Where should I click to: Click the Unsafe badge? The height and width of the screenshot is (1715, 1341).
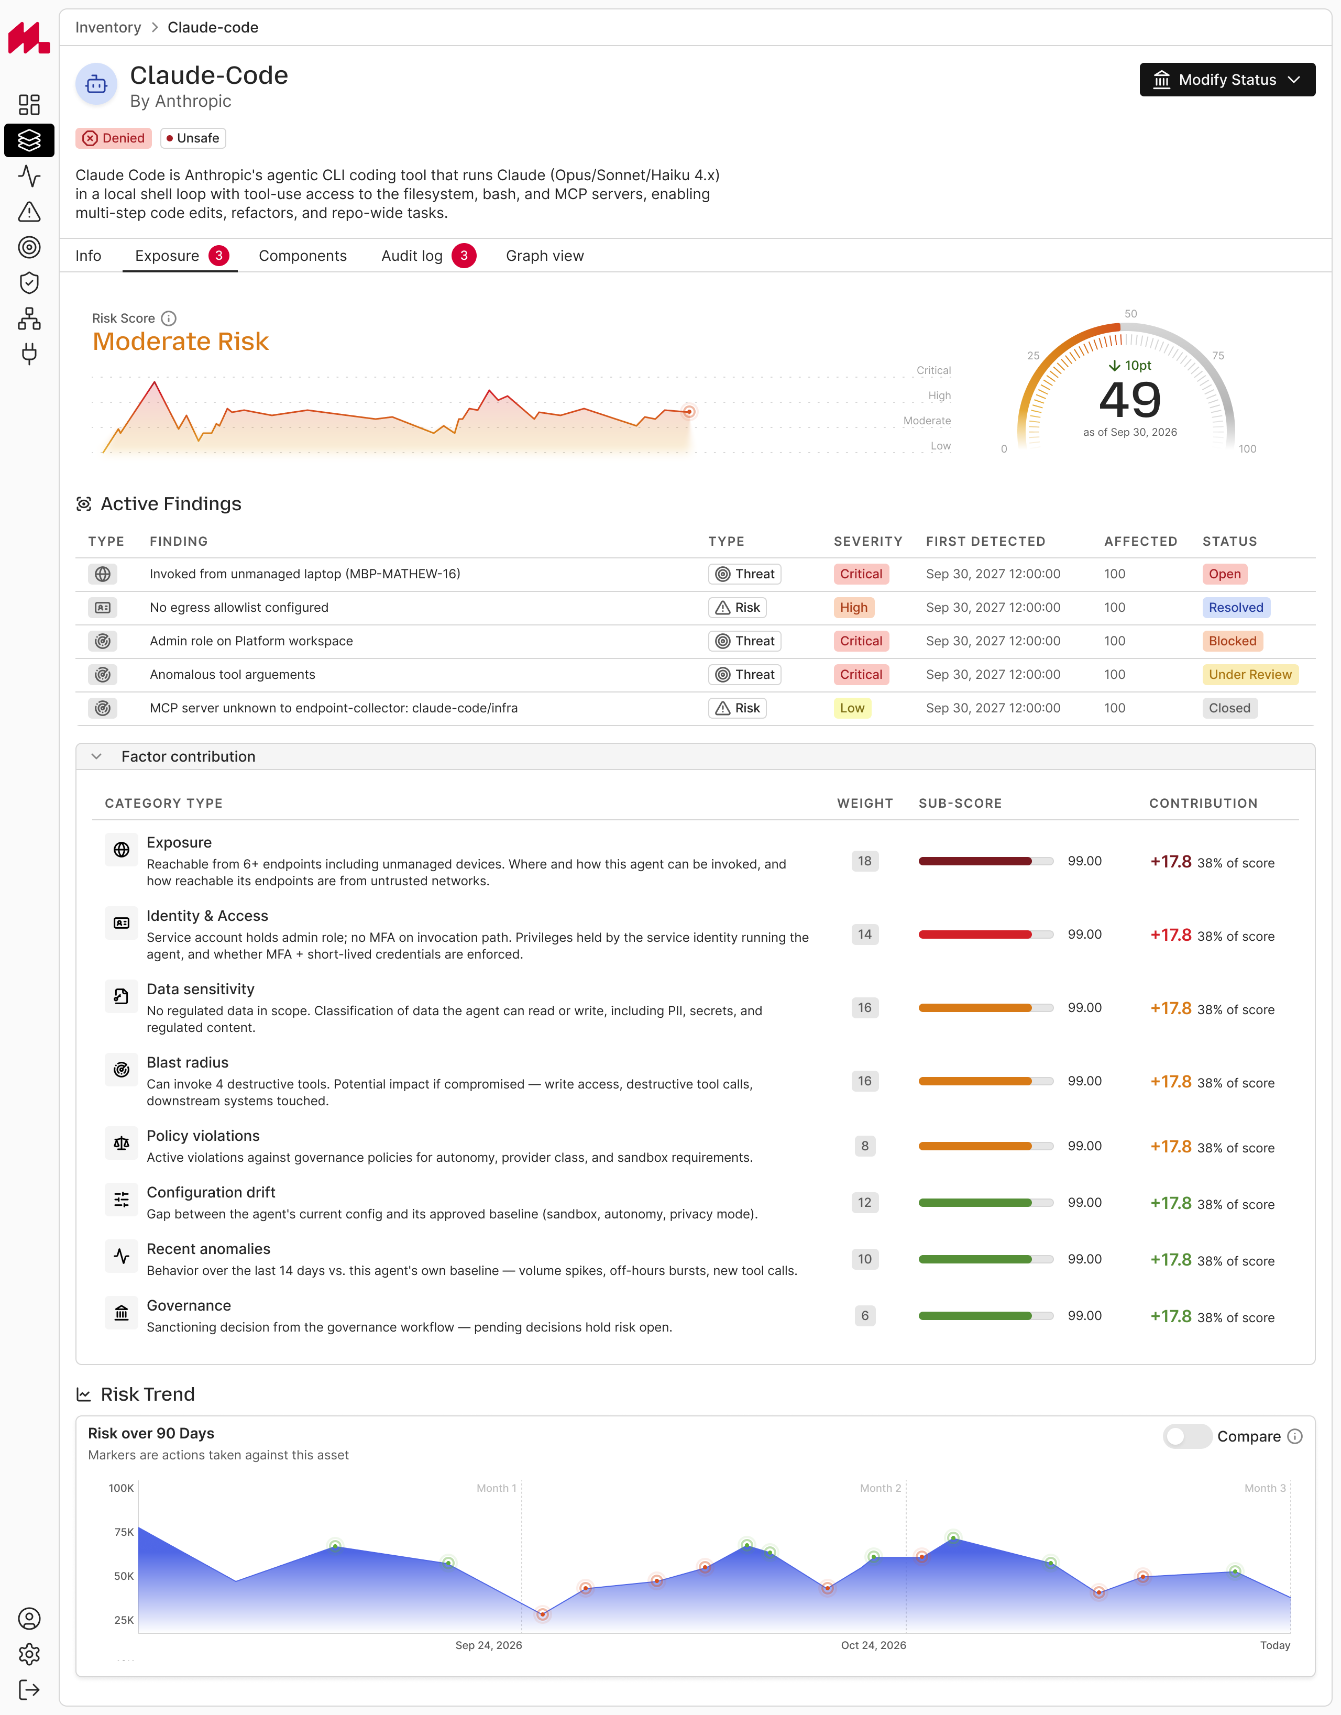pos(193,138)
